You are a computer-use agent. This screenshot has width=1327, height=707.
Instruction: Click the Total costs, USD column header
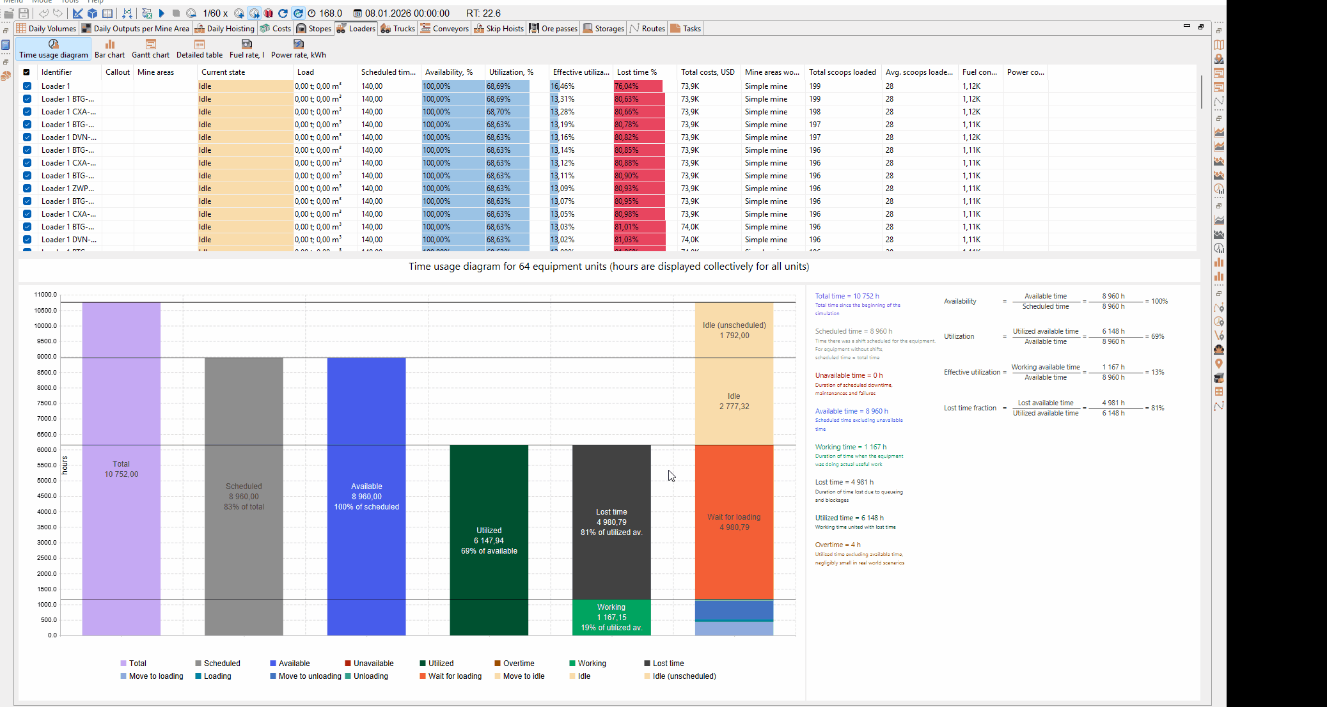coord(709,72)
